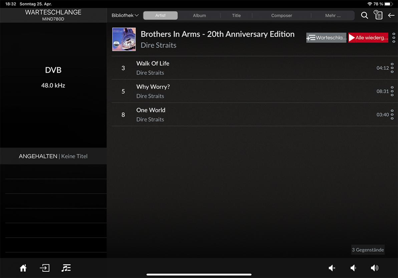Lower volume with the volume down icon

click(x=353, y=268)
